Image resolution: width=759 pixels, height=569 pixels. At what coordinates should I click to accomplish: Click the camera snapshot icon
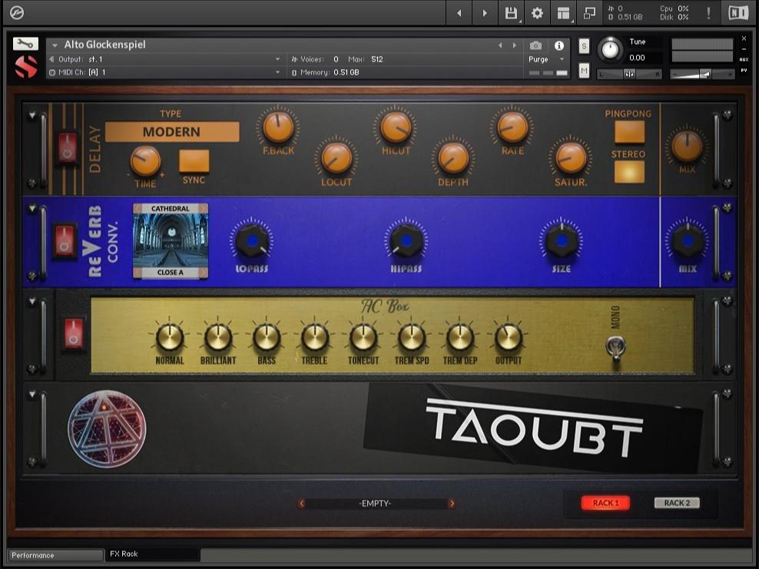coord(536,45)
